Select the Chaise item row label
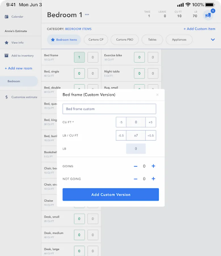This screenshot has height=256, width=221. pyautogui.click(x=49, y=201)
